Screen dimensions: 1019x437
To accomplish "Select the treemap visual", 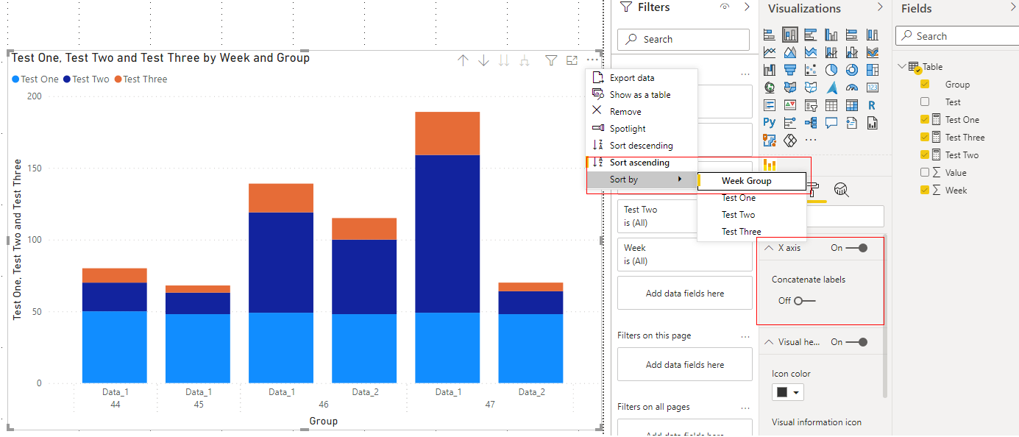I will coord(873,70).
